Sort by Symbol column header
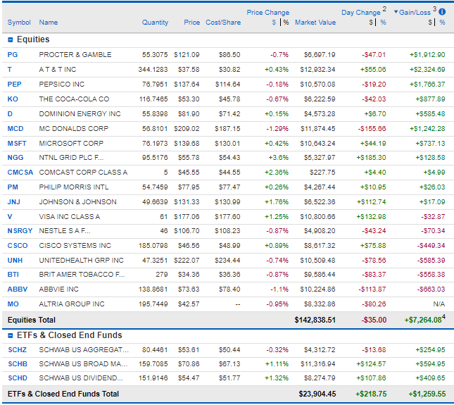The image size is (454, 405). click(x=19, y=23)
